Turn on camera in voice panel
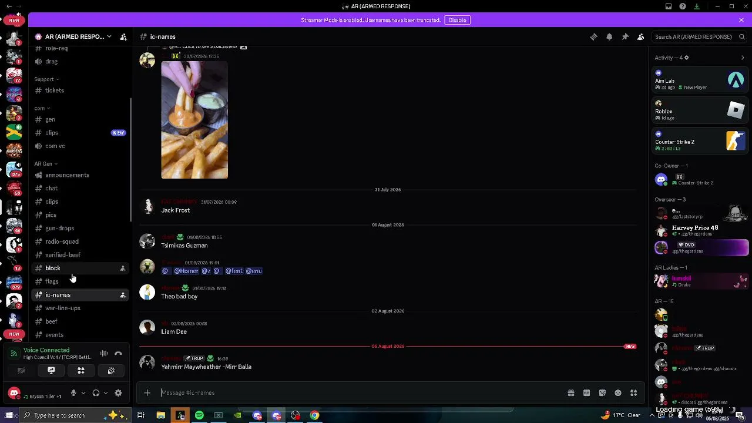752x423 pixels. [21, 371]
